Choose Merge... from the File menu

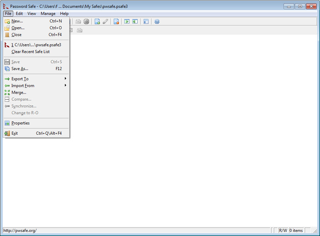(x=19, y=92)
